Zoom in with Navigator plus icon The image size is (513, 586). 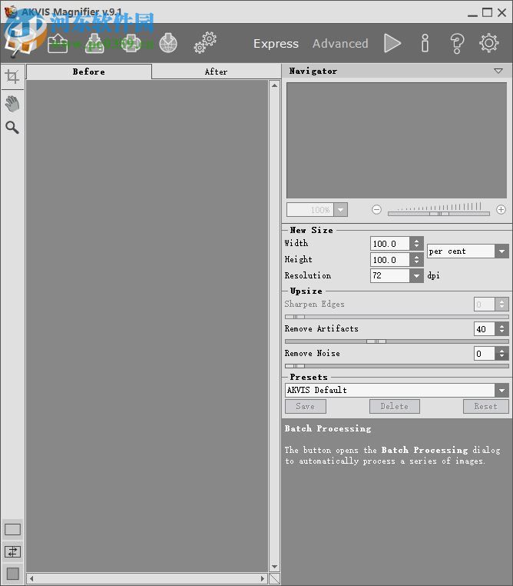pyautogui.click(x=501, y=210)
